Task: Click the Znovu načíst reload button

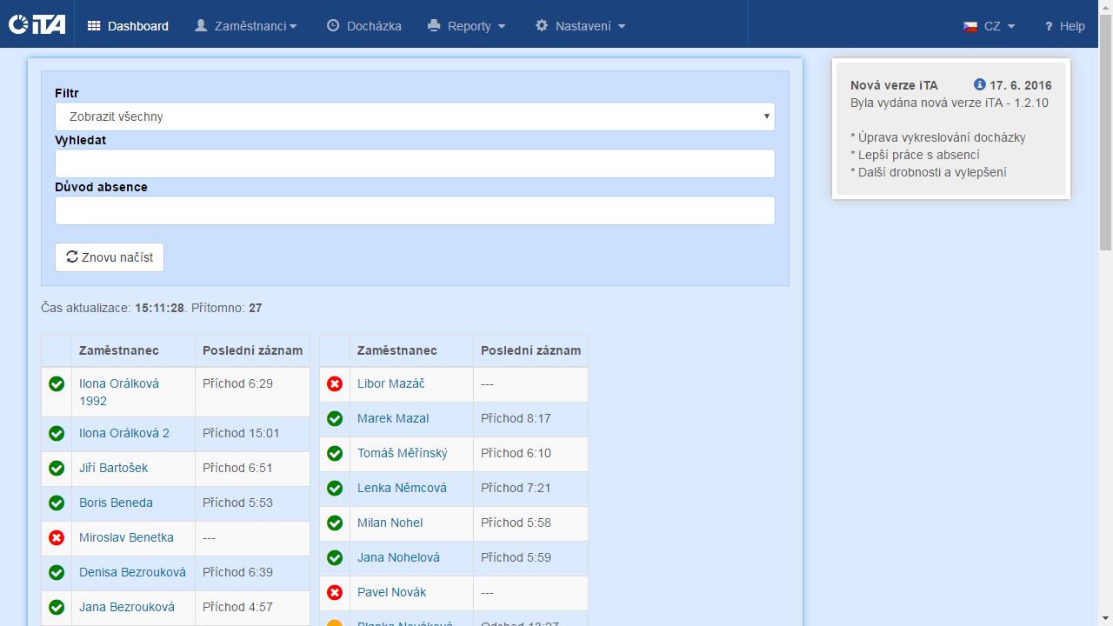Action: click(x=110, y=257)
